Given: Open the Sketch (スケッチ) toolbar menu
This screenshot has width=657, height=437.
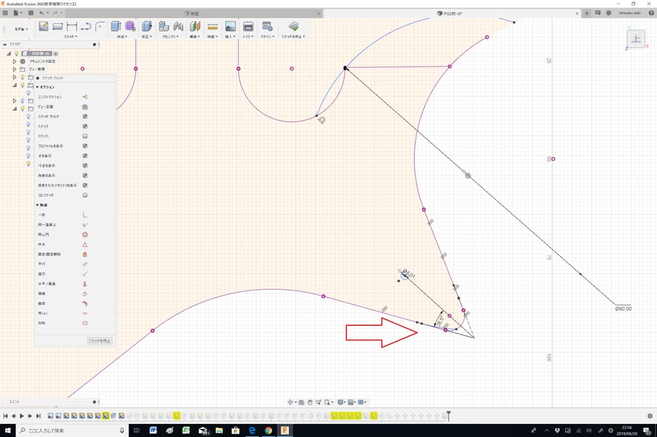Looking at the screenshot, I should point(70,37).
